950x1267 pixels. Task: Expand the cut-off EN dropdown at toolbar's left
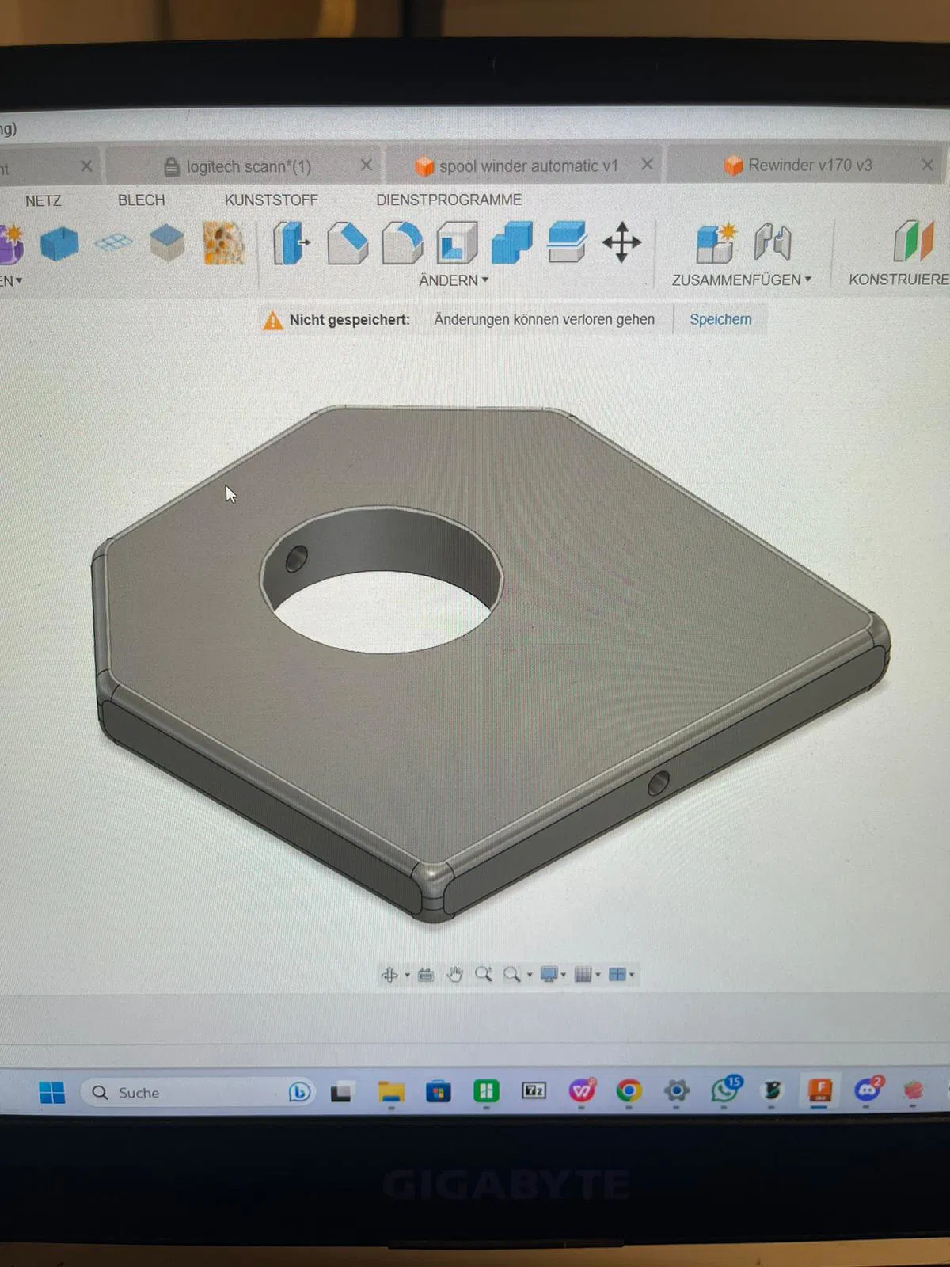coord(11,280)
